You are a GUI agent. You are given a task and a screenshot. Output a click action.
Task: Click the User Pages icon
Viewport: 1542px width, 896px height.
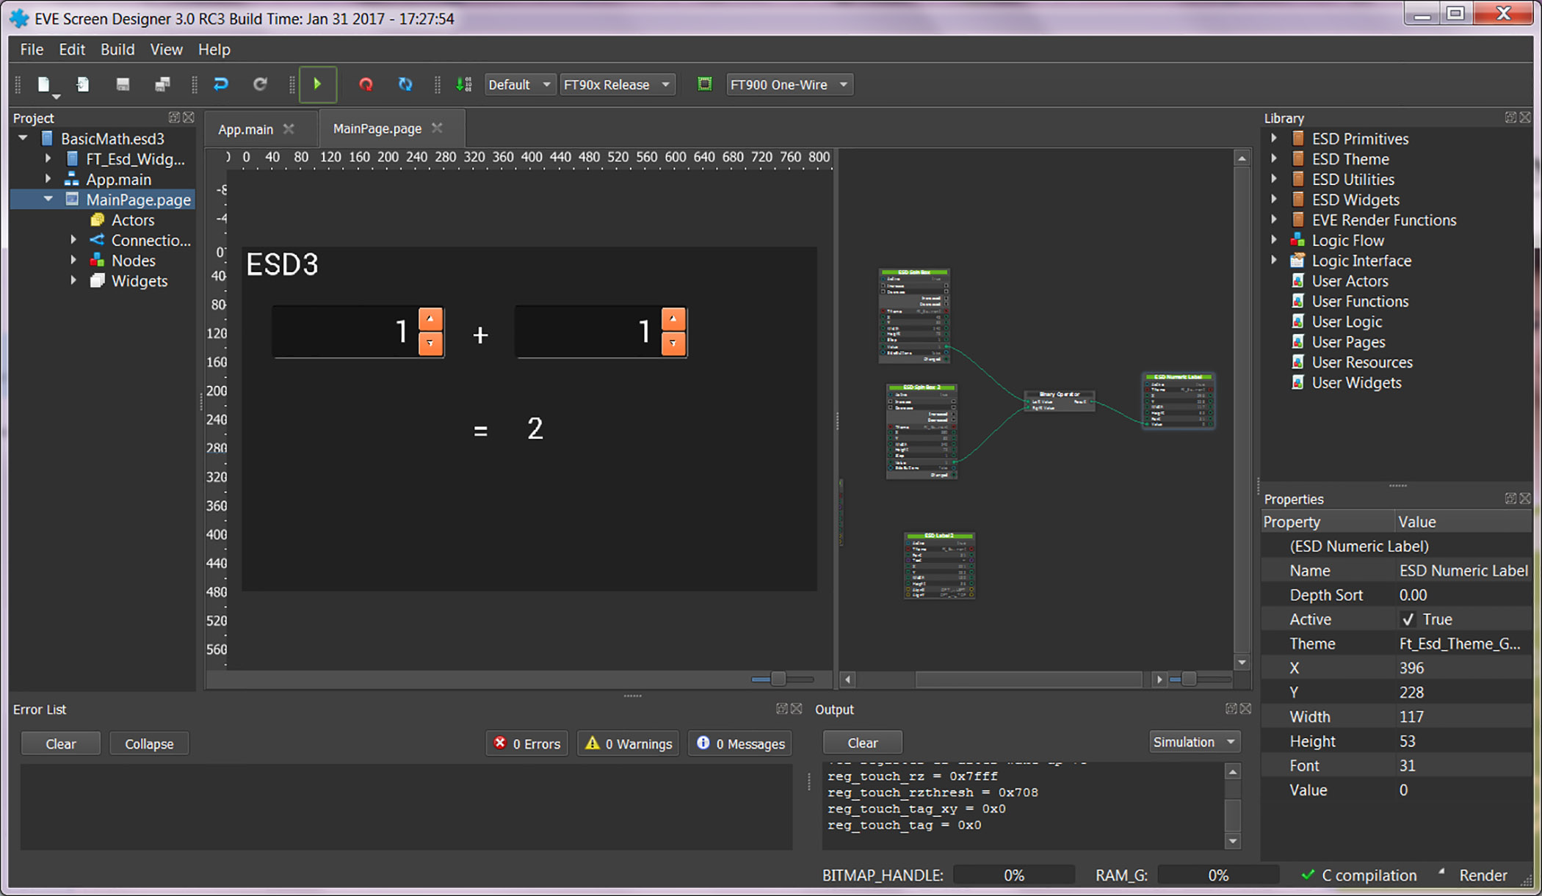pyautogui.click(x=1297, y=342)
